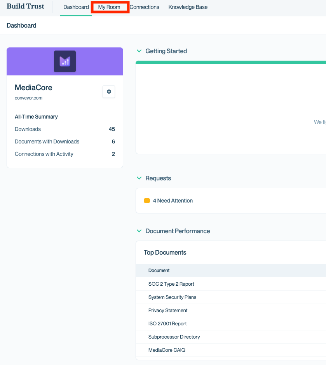Collapse the Document Performance section
The height and width of the screenshot is (365, 326).
139,231
